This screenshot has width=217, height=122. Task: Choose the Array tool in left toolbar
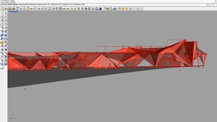[5, 60]
